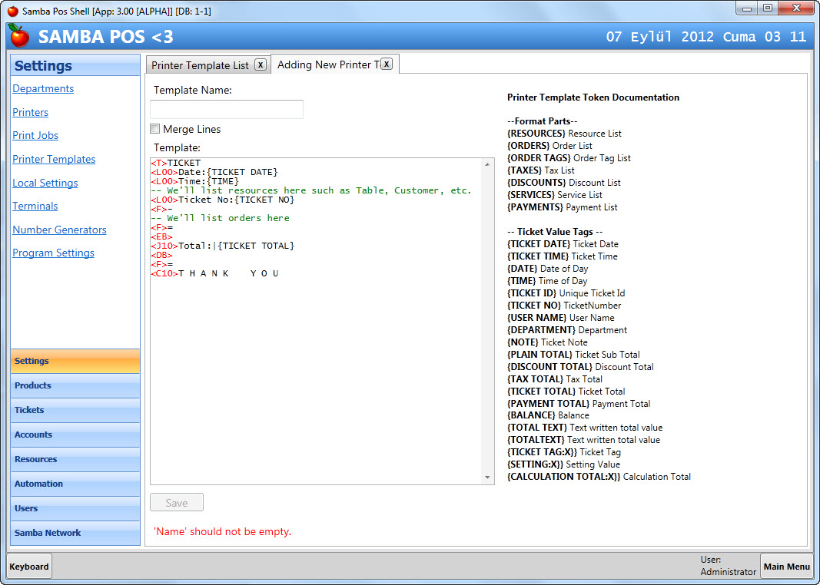Click the template editor's up scroll arrow
Viewport: 820px width, 585px height.
tap(487, 164)
